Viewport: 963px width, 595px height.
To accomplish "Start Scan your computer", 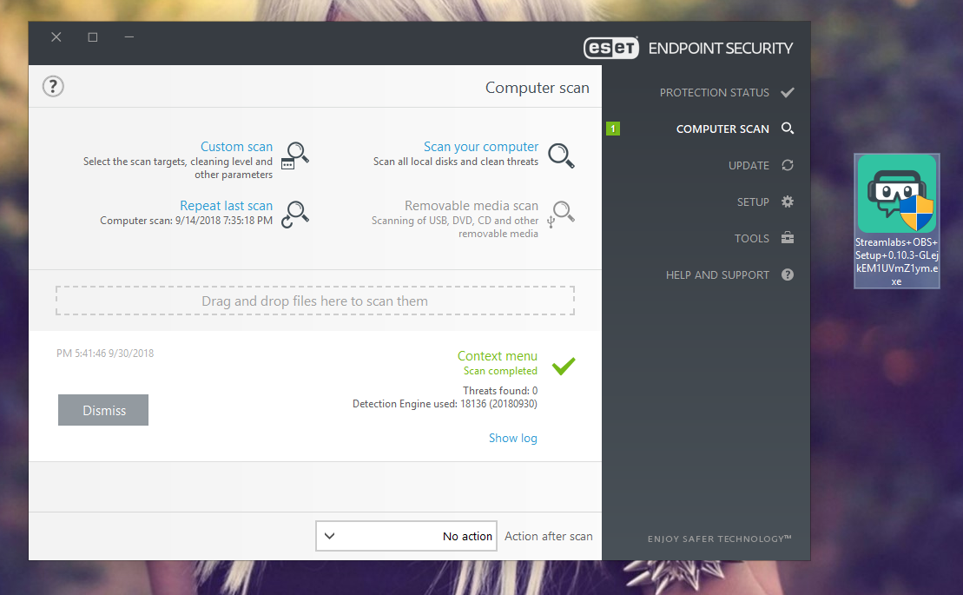I will point(481,147).
